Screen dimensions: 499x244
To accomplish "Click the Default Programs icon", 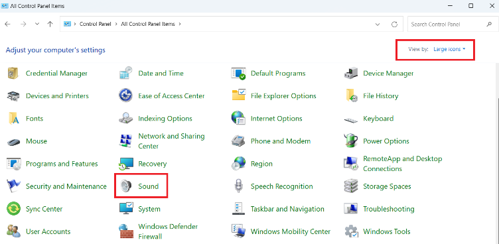I will 238,74.
